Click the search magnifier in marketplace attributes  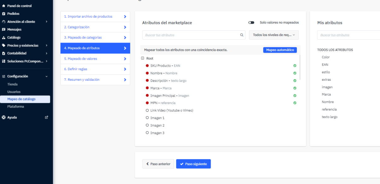pyautogui.click(x=242, y=35)
